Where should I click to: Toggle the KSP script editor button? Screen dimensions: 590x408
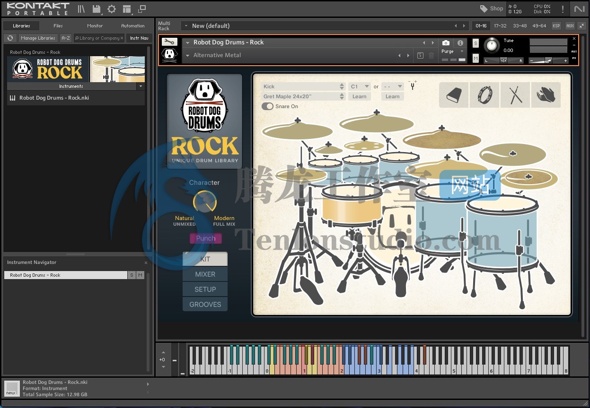tap(556, 25)
